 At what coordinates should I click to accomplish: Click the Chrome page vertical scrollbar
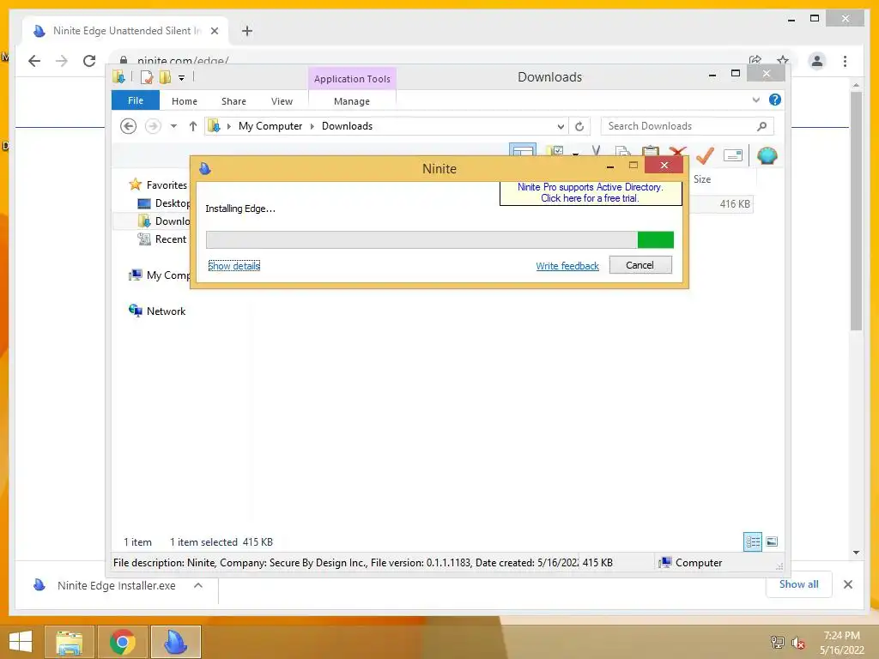[x=856, y=210]
